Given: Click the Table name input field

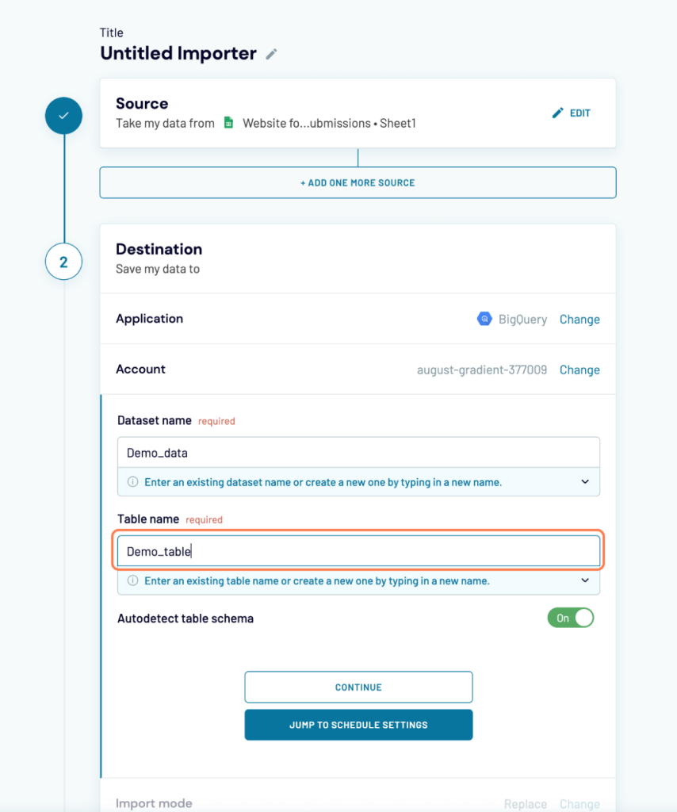Looking at the screenshot, I should pyautogui.click(x=358, y=551).
